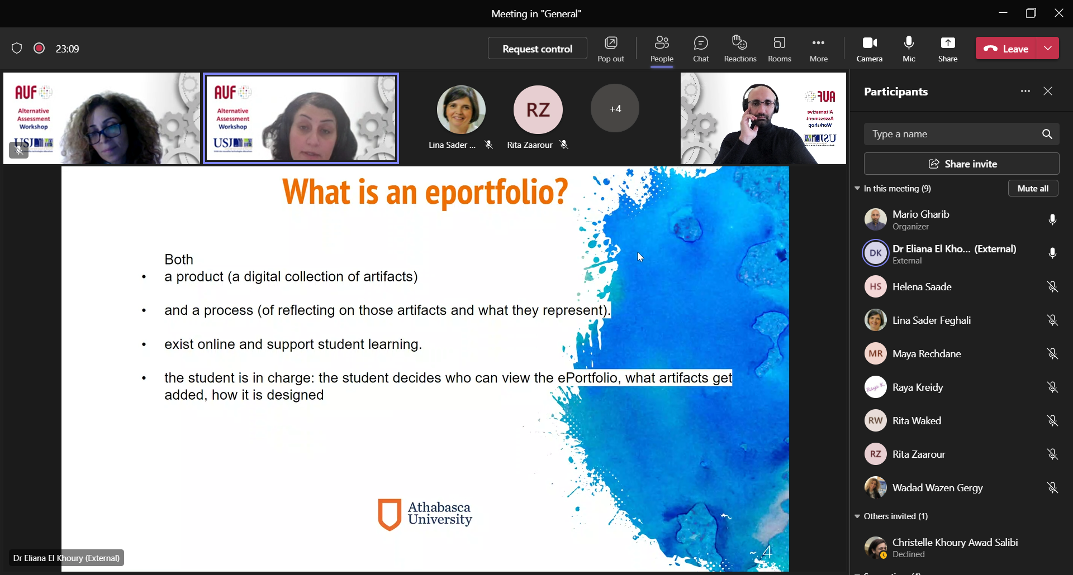
Task: Click Dr Eliana DK avatar in list
Action: click(x=875, y=253)
